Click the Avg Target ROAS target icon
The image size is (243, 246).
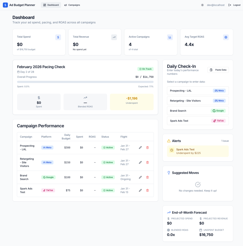click(226, 37)
